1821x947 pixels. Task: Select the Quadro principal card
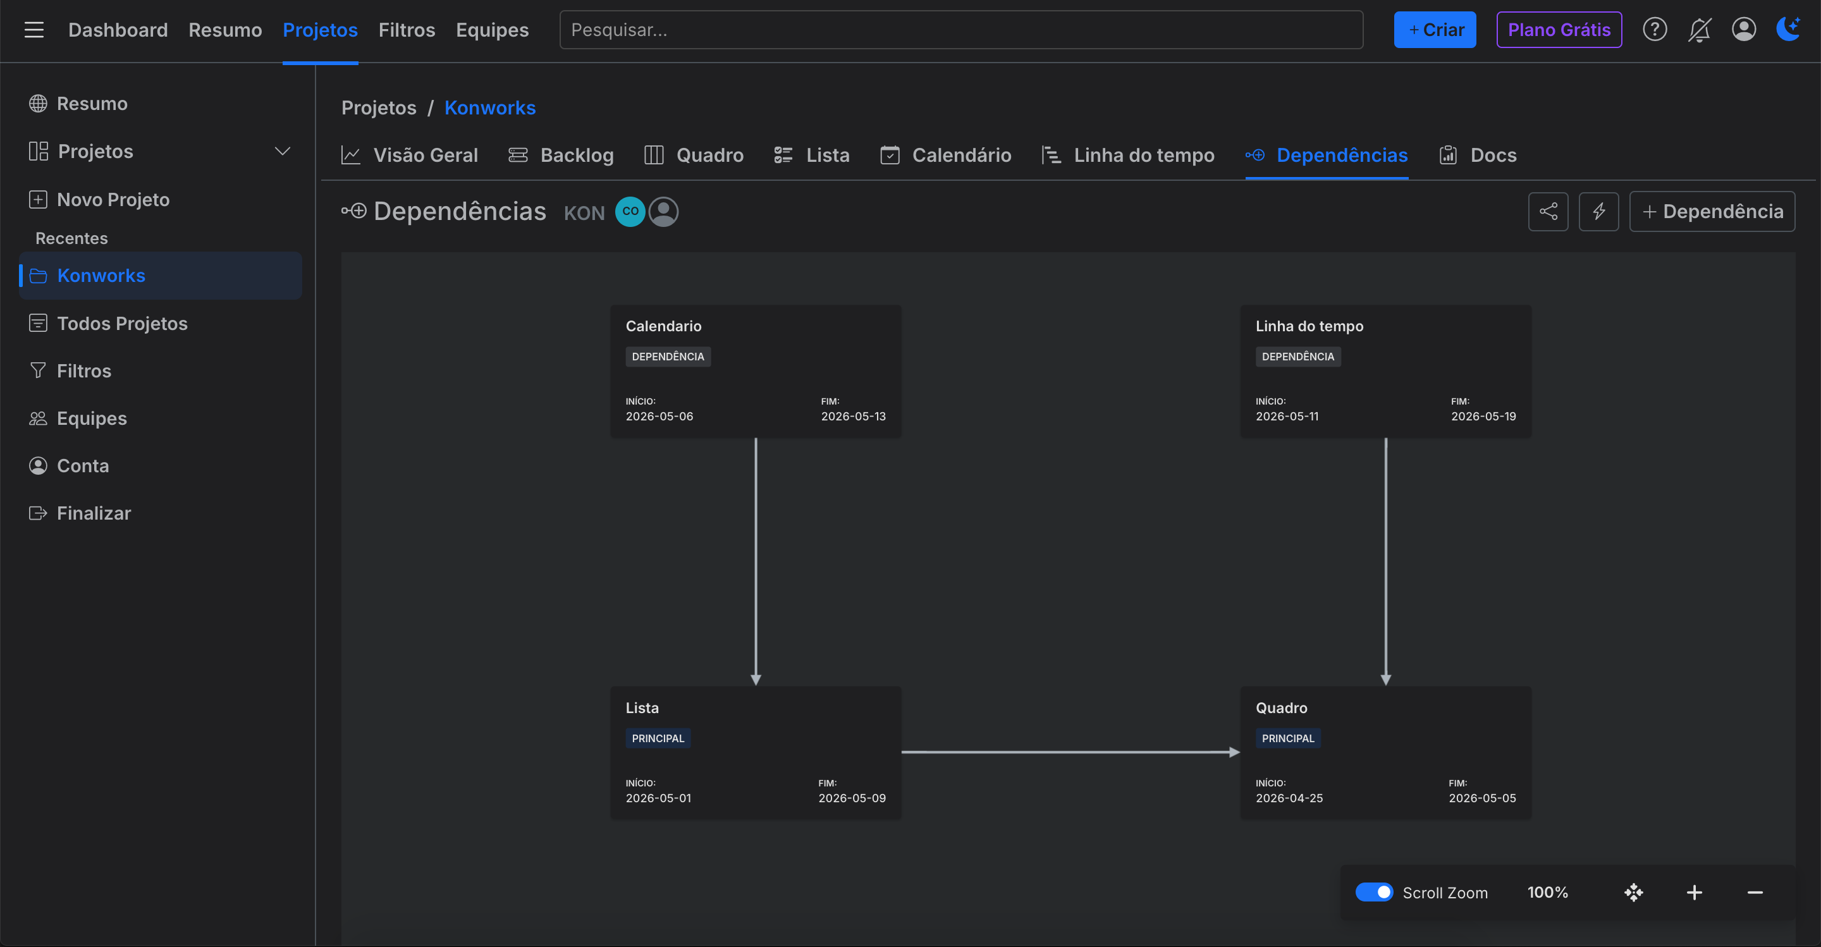point(1385,753)
